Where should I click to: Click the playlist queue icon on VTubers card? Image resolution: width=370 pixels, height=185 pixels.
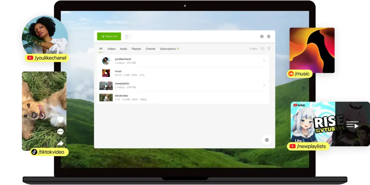click(x=353, y=125)
